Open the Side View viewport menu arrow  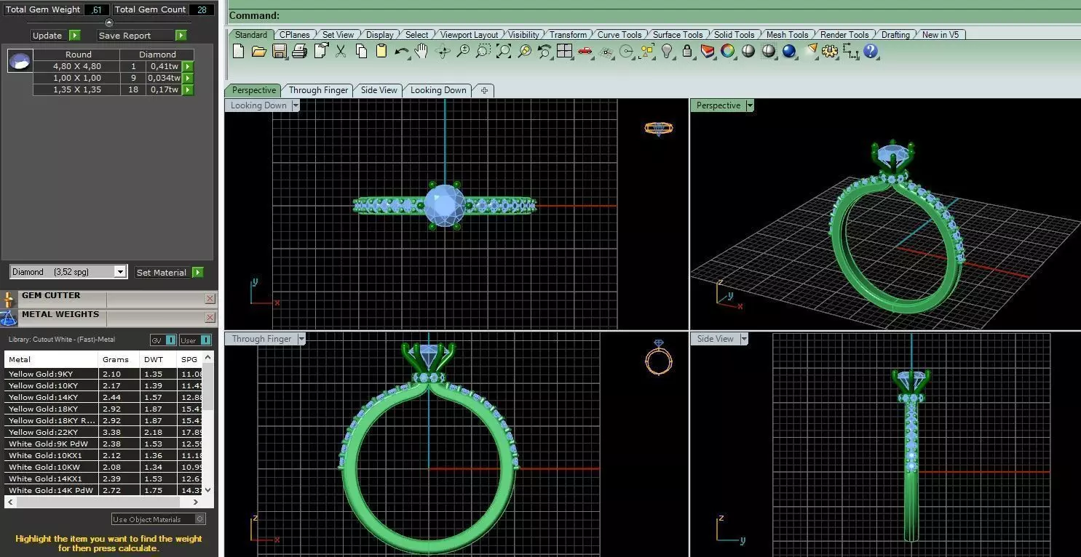pos(744,339)
